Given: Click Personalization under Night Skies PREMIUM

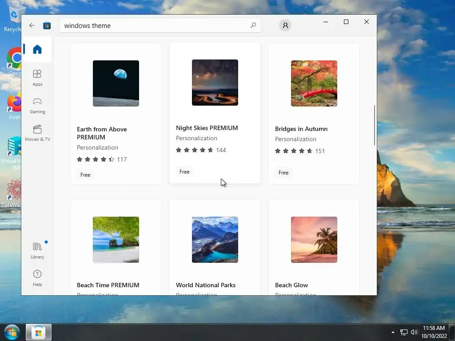Looking at the screenshot, I should [196, 139].
